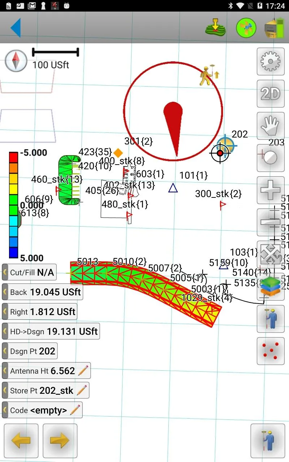Select point label 5007{2}
The width and height of the screenshot is (289, 462).
coord(165,268)
